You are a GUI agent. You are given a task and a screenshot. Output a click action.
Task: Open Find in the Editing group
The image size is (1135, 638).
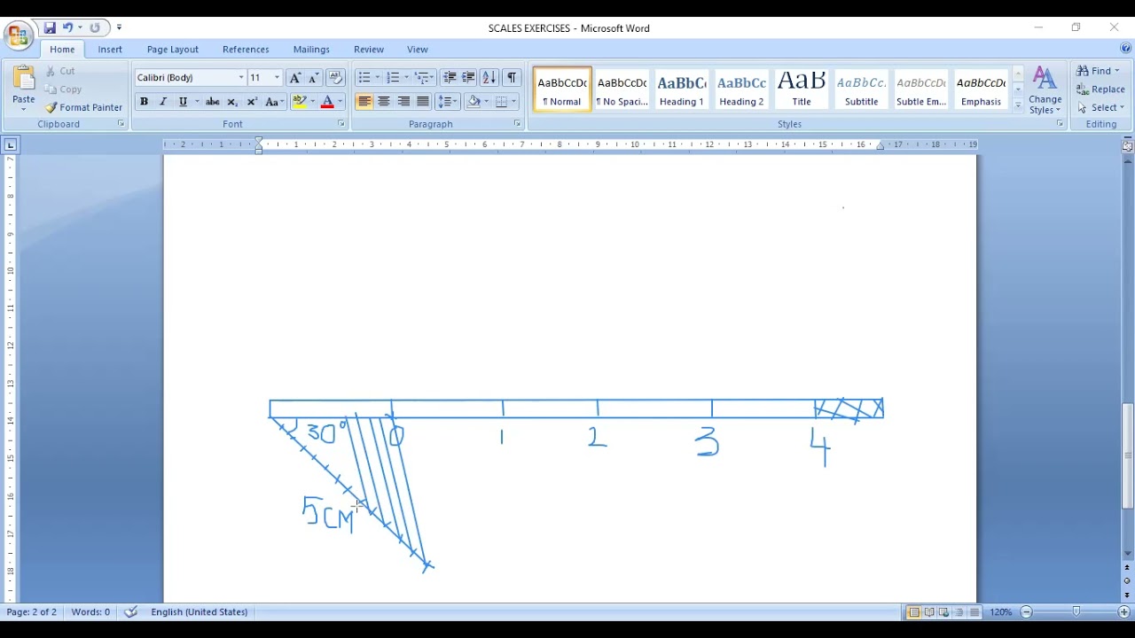(x=1099, y=71)
